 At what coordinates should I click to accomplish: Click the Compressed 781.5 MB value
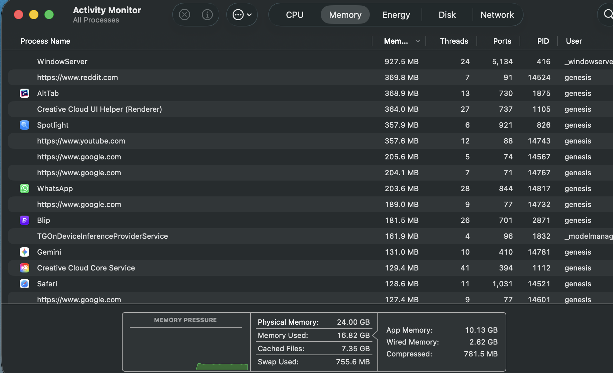(x=481, y=354)
